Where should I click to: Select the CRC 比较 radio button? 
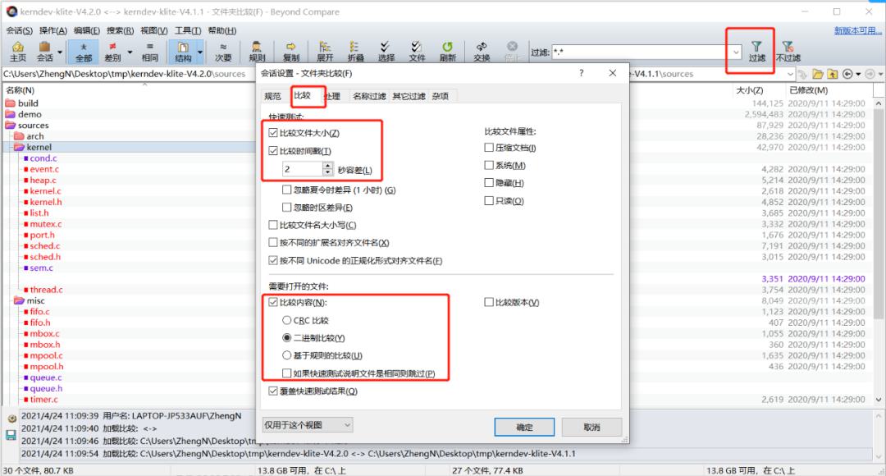coord(287,320)
